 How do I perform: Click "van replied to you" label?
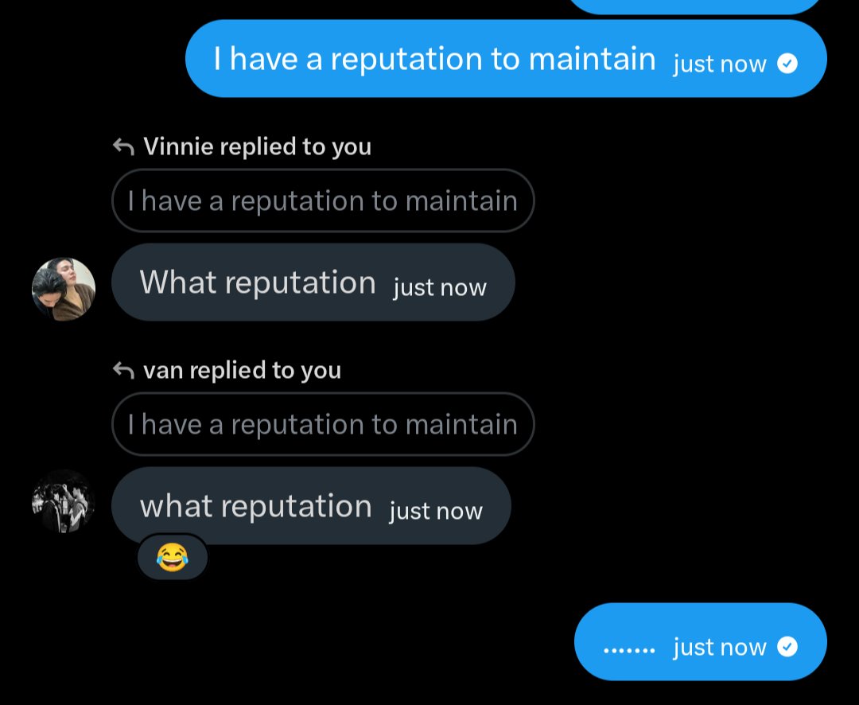pyautogui.click(x=242, y=371)
